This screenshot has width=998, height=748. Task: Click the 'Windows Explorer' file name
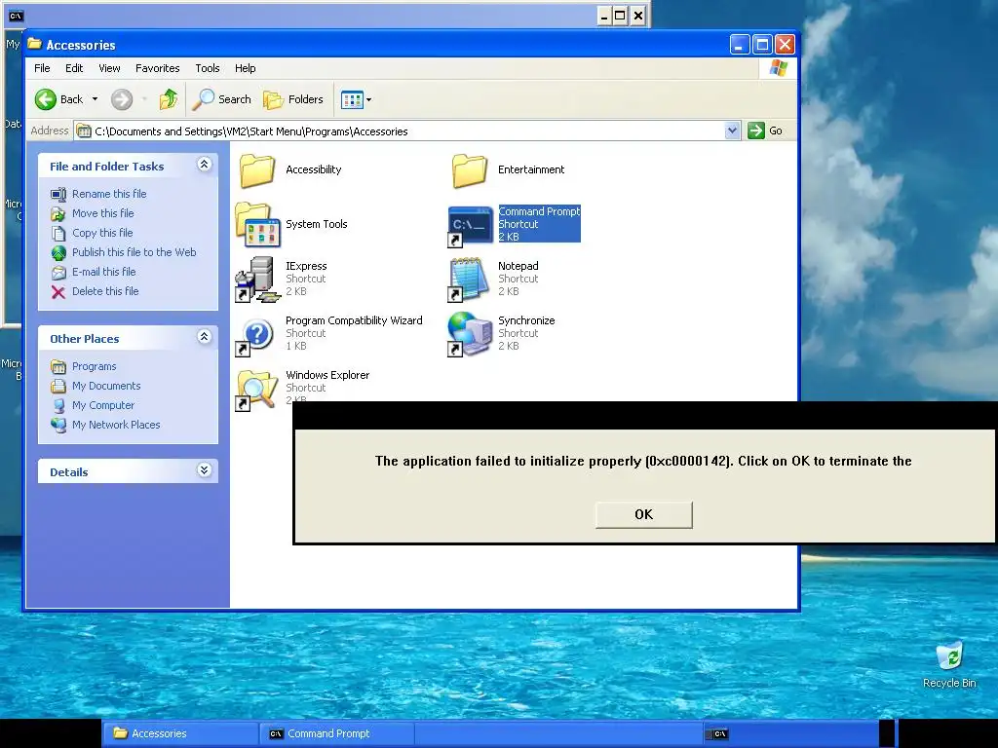coord(327,375)
